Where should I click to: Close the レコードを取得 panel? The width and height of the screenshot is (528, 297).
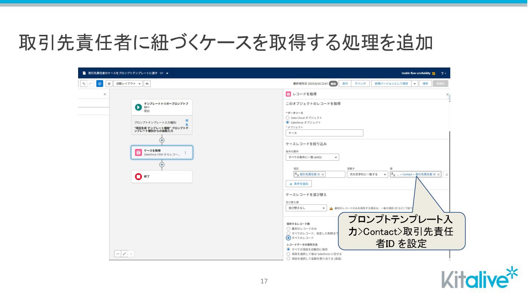(447, 95)
